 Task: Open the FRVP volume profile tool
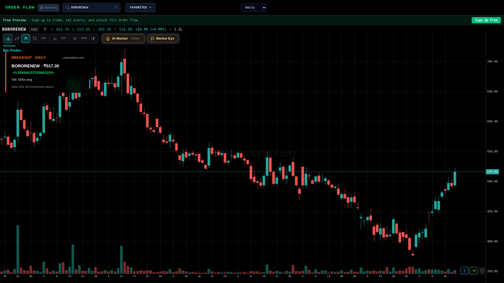tap(84, 38)
